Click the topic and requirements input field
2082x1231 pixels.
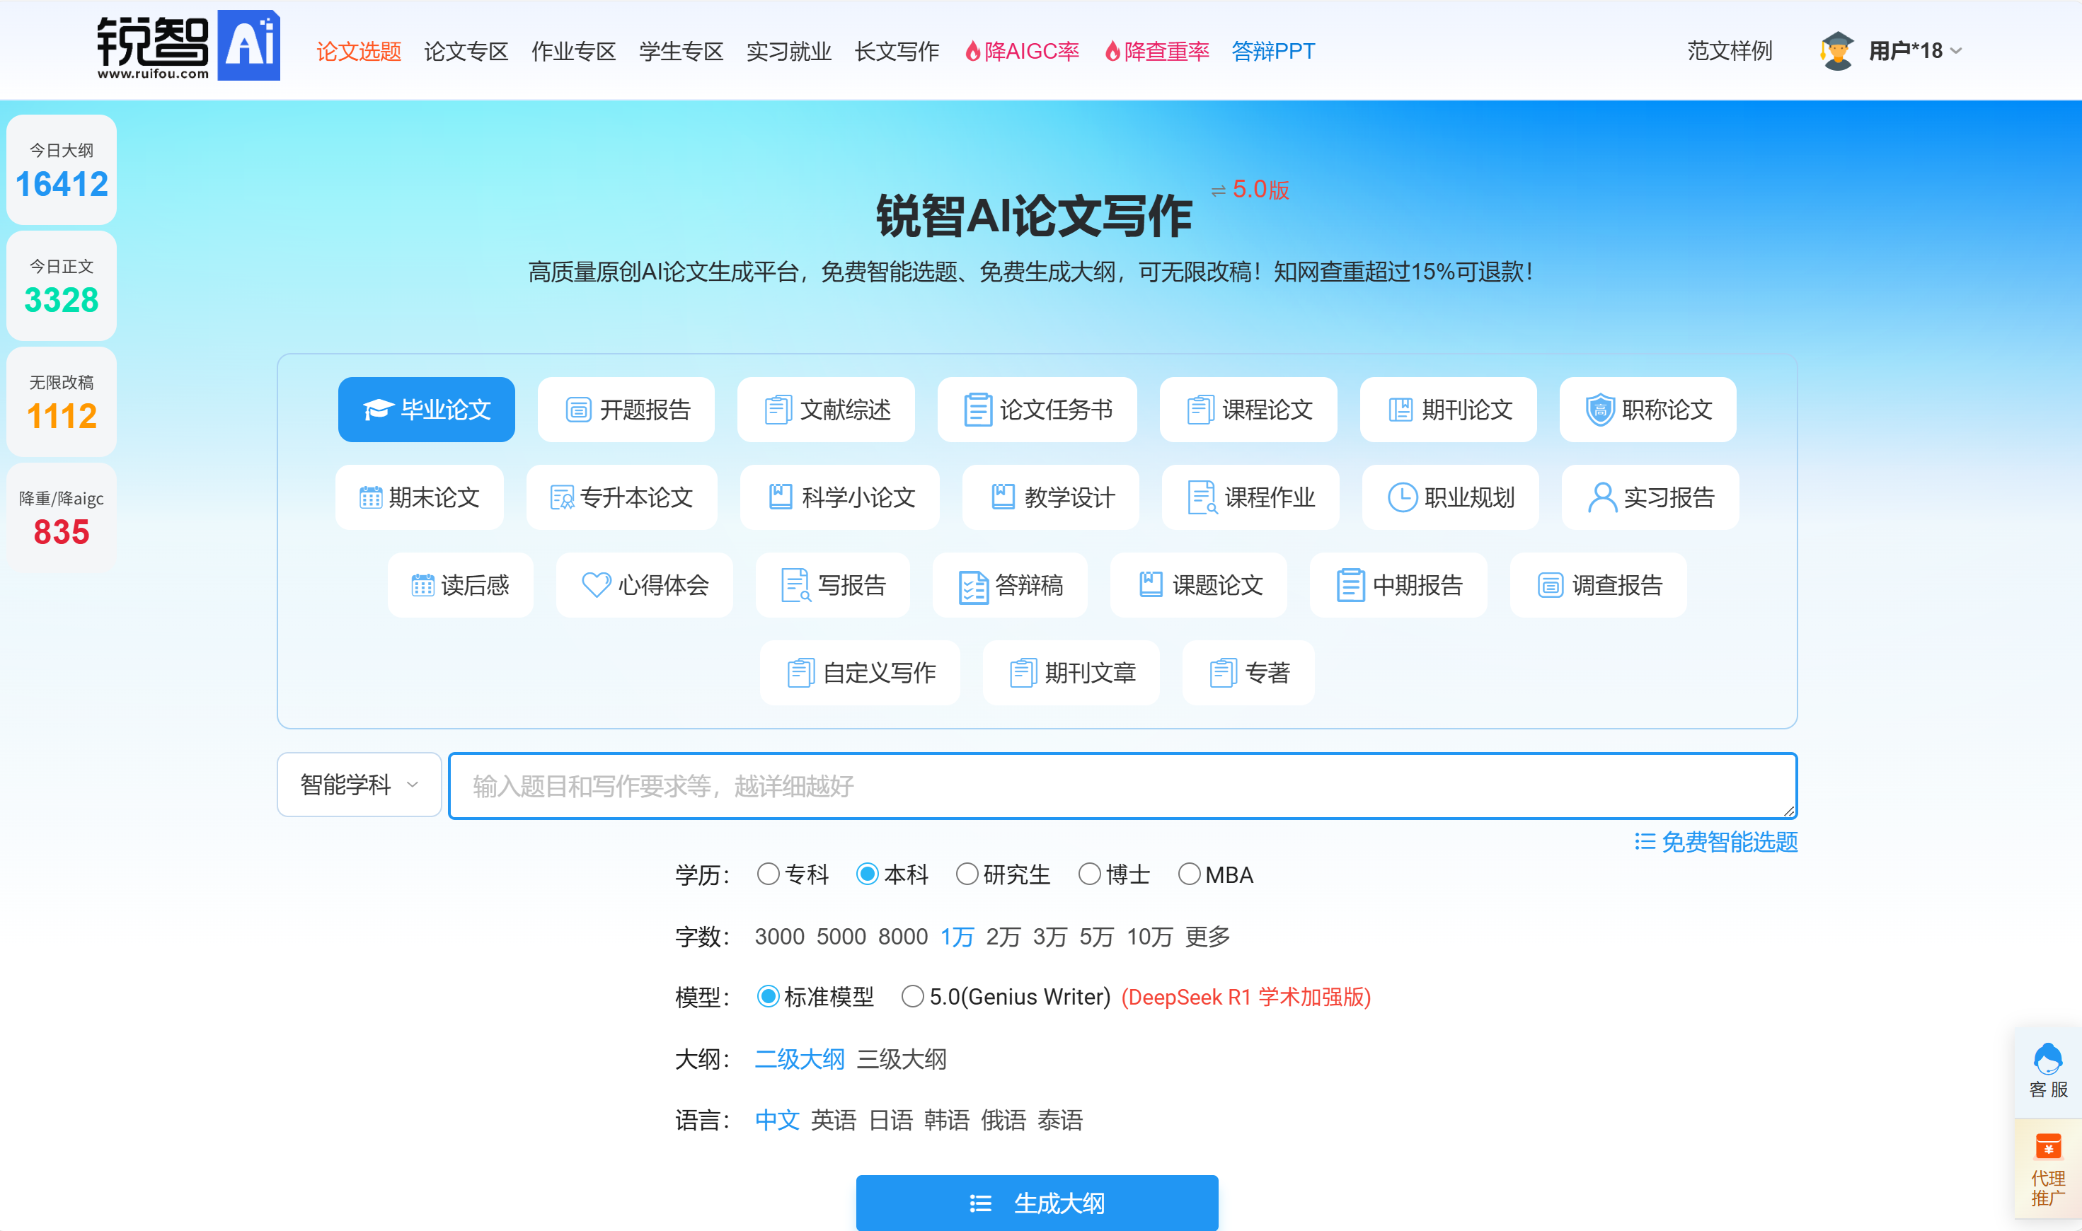[1122, 785]
